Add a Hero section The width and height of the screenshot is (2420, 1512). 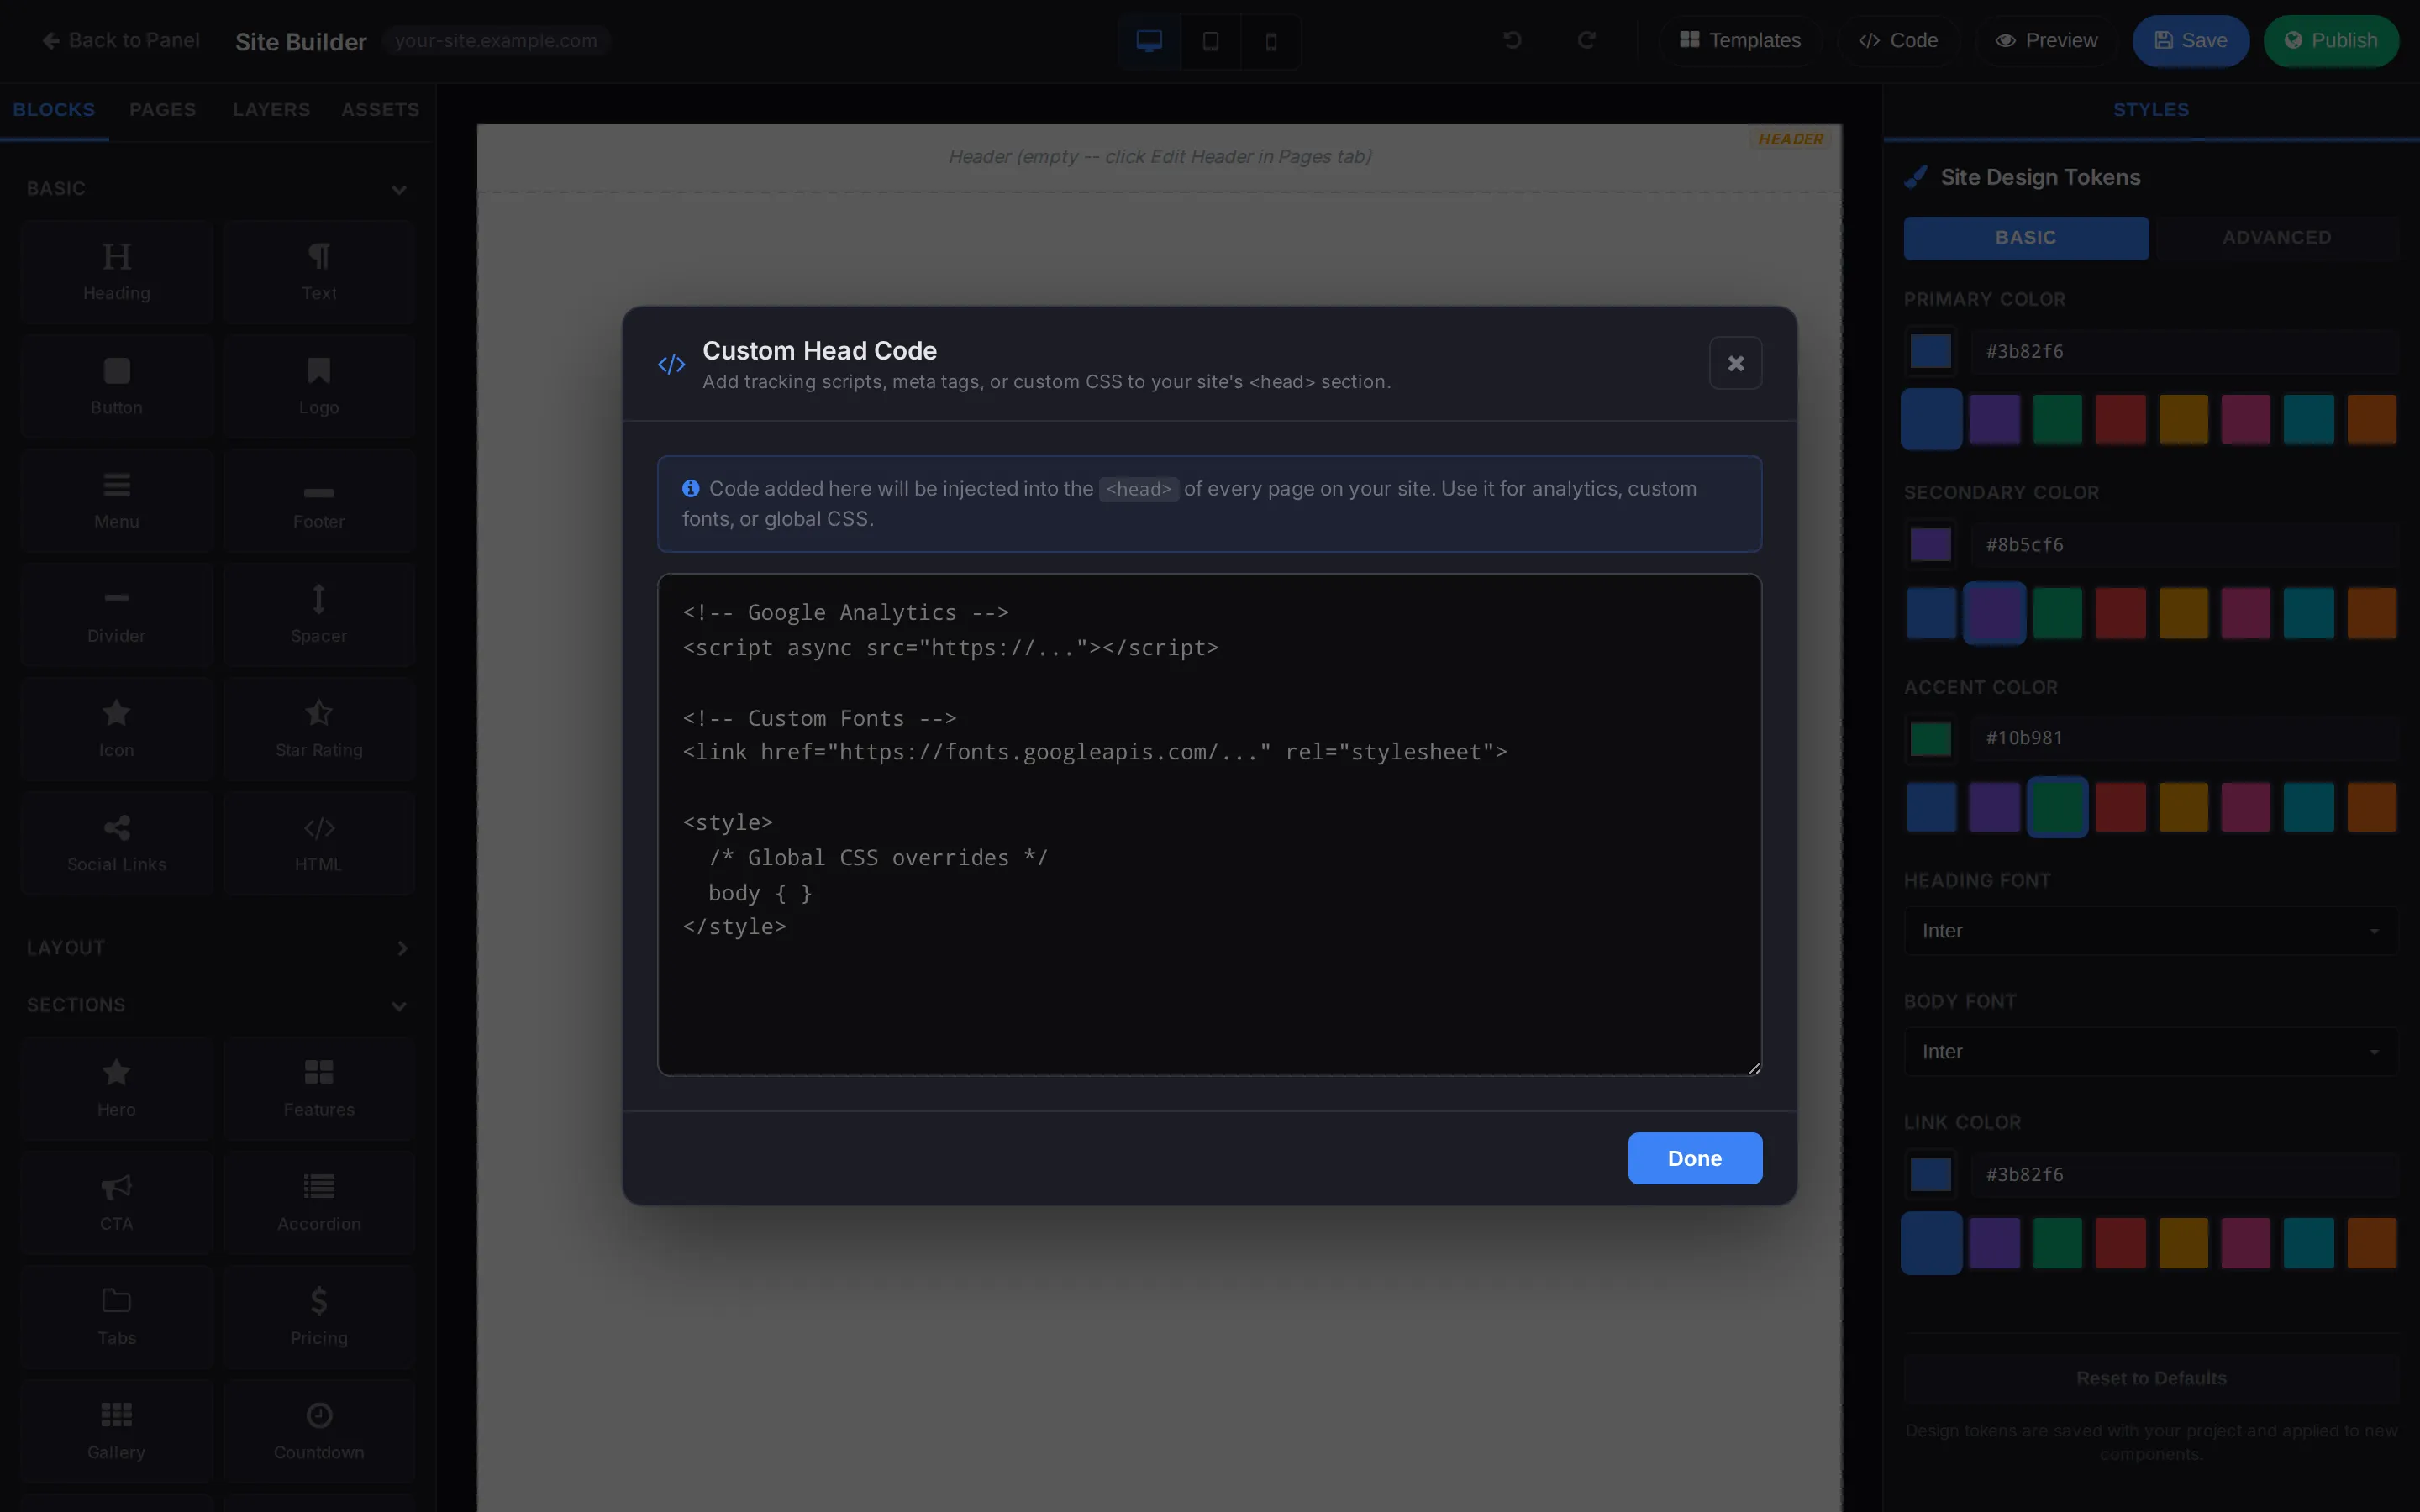click(116, 1088)
